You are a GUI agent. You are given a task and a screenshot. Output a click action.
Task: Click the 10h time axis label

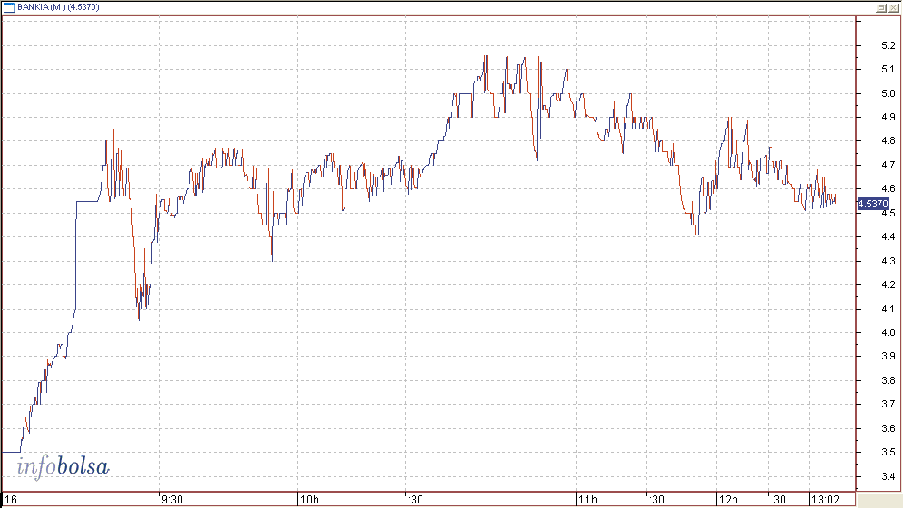point(310,499)
